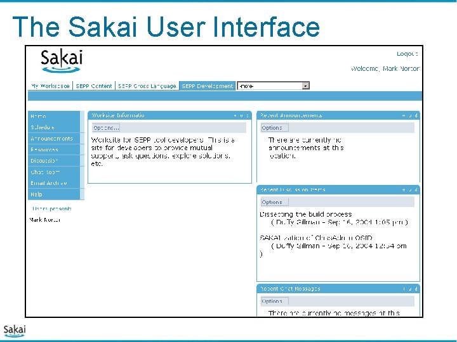
Task: Click Options in Recent Announcements panel
Action: tap(275, 128)
